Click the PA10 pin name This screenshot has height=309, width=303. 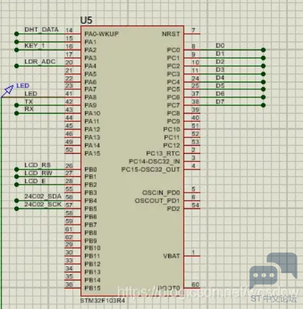tap(93, 113)
